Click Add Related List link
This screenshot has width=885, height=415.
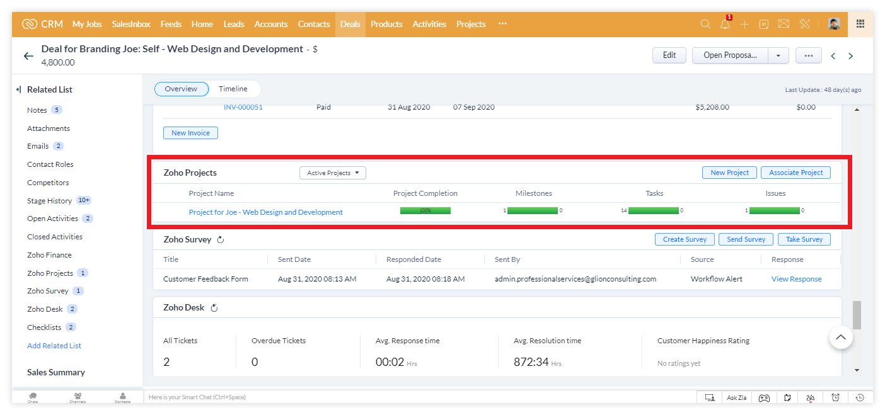[x=54, y=346]
